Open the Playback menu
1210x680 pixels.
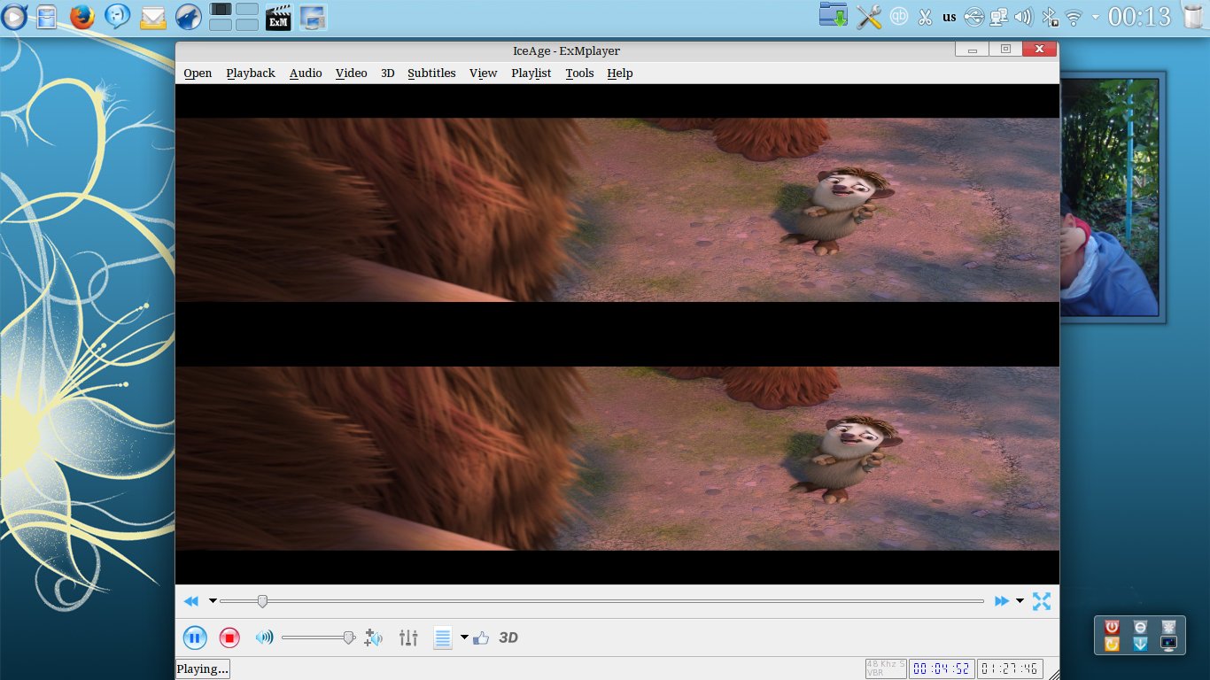(251, 73)
